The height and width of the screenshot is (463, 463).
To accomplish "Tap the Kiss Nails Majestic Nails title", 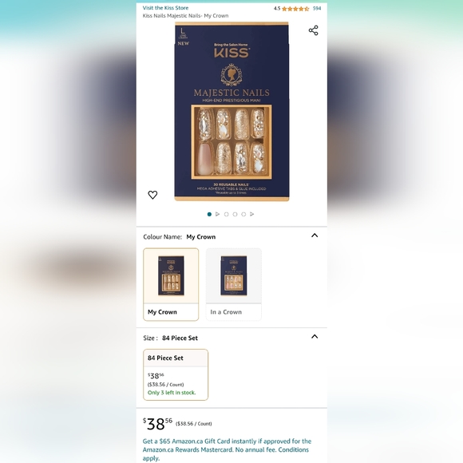I will 185,16.
